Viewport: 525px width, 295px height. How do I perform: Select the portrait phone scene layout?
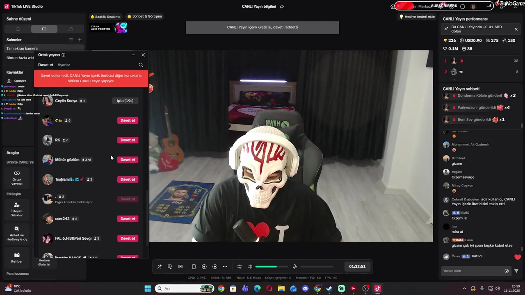pos(18,29)
